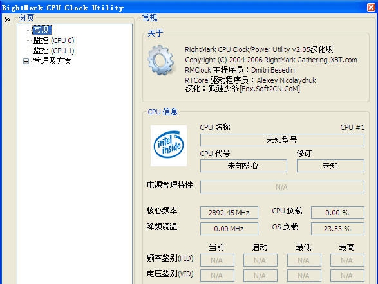This screenshot has height=284, width=378.
Task: Collapse the sidebar with the double-arrow button
Action: click(8, 19)
